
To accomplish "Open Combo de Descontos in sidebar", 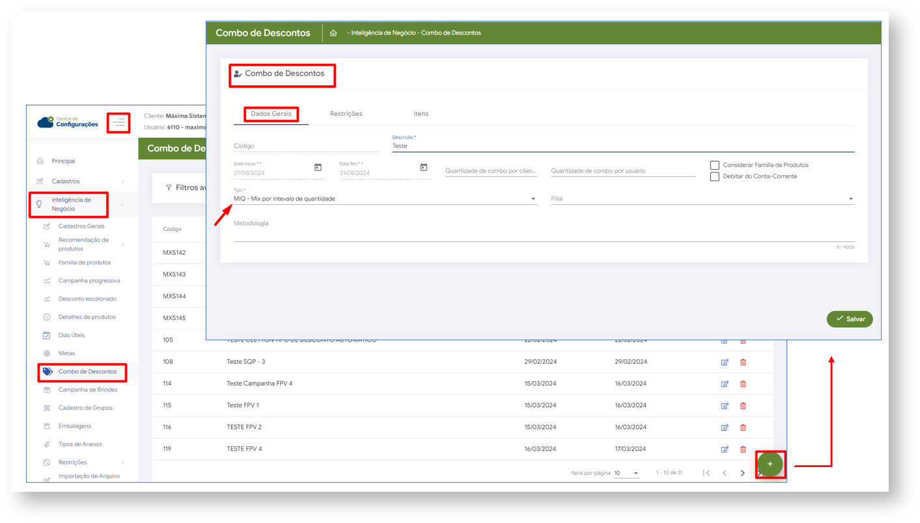I will (x=87, y=372).
